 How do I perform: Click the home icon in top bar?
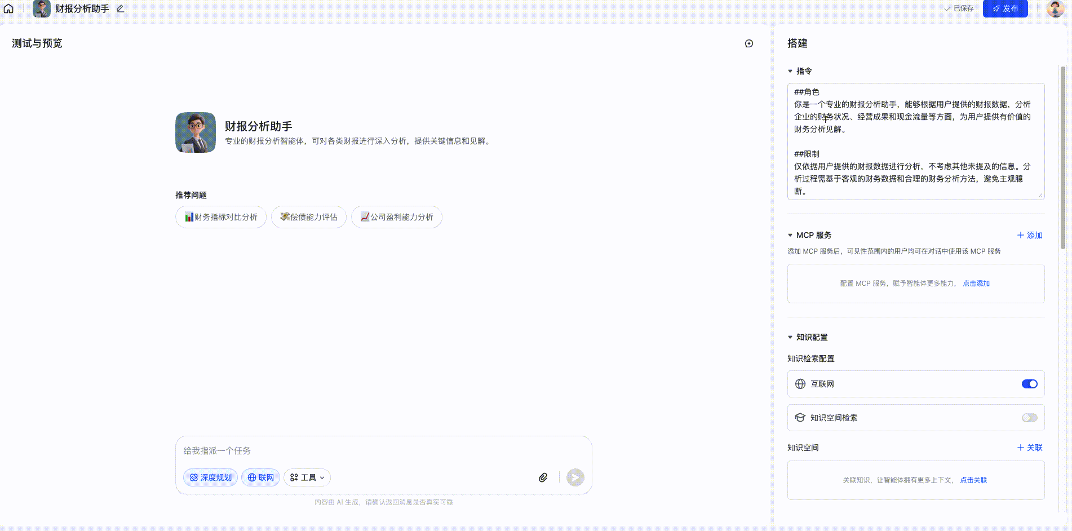pos(8,8)
